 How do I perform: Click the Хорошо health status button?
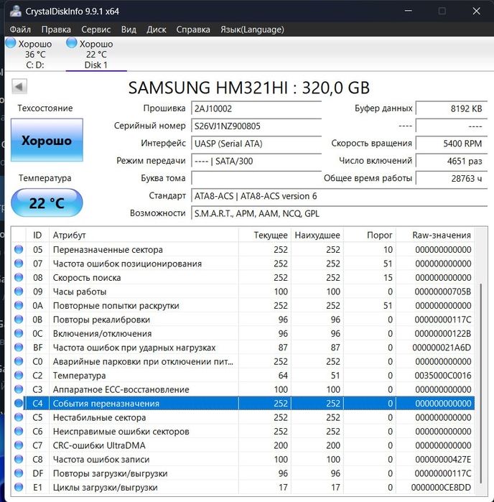pyautogui.click(x=47, y=140)
